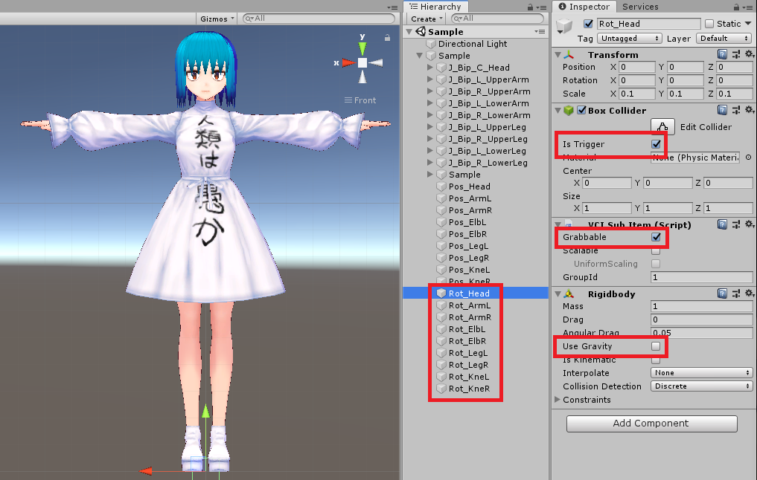
Task: Click the Rot_Head name field
Action: [648, 24]
